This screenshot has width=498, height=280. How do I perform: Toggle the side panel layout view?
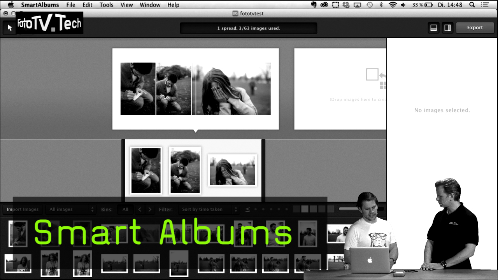point(447,28)
